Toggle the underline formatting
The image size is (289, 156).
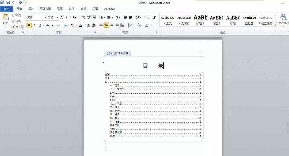[x=40, y=25]
